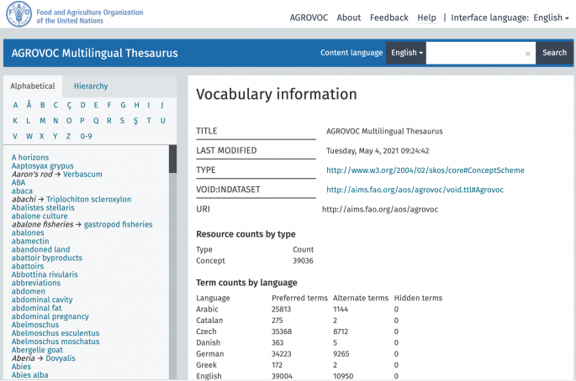Open the 'abalone culture' term
Screen dimensions: 576x381
coord(40,216)
